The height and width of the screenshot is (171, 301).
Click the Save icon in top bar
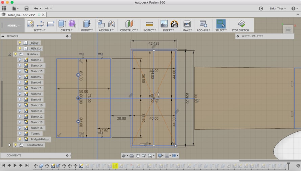point(26,8)
